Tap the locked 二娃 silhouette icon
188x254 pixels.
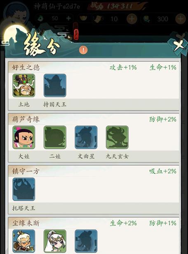(x=55, y=137)
